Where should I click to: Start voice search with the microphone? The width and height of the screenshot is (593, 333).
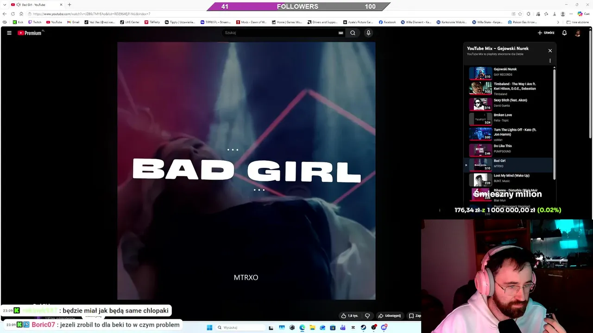(x=368, y=33)
